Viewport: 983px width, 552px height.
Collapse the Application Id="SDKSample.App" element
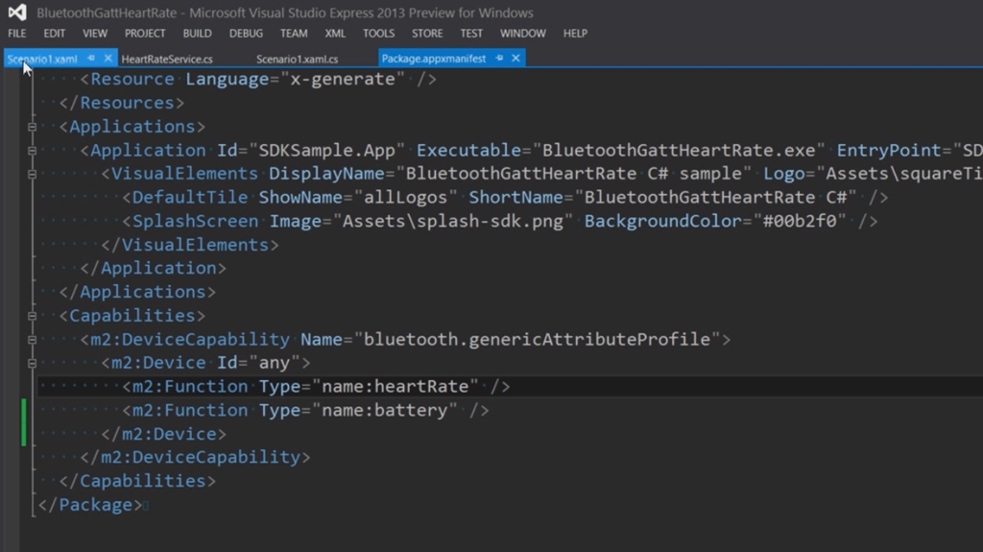32,151
